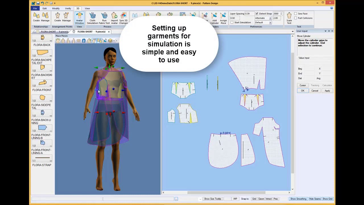Enable the Sew Face checkbox
This screenshot has width=364, height=205.
pyautogui.click(x=296, y=14)
